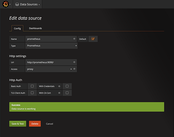Click the Cancel link

(50, 124)
